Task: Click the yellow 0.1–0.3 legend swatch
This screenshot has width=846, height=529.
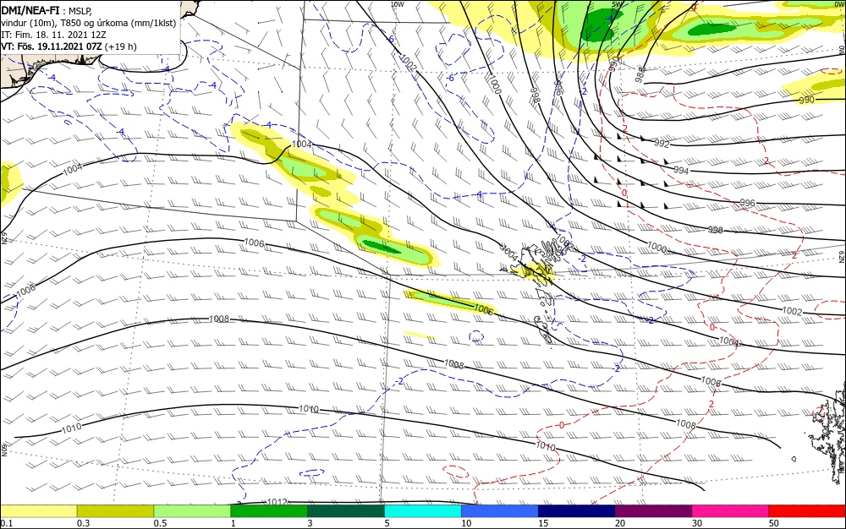Action: [x=38, y=511]
